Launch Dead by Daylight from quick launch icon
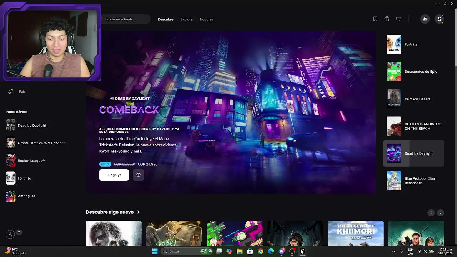 point(11,125)
